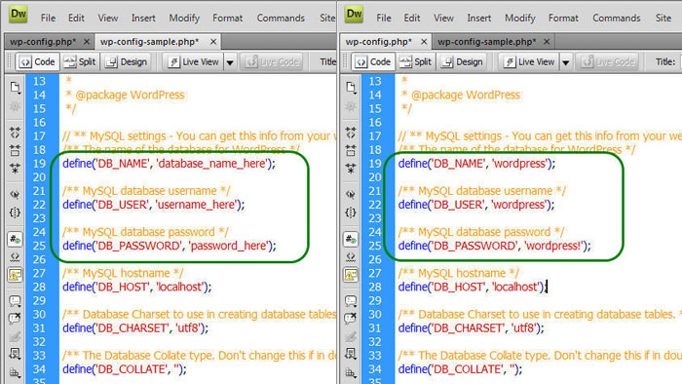Open the Site menu in the right window
682x384 pixels.
click(x=663, y=19)
